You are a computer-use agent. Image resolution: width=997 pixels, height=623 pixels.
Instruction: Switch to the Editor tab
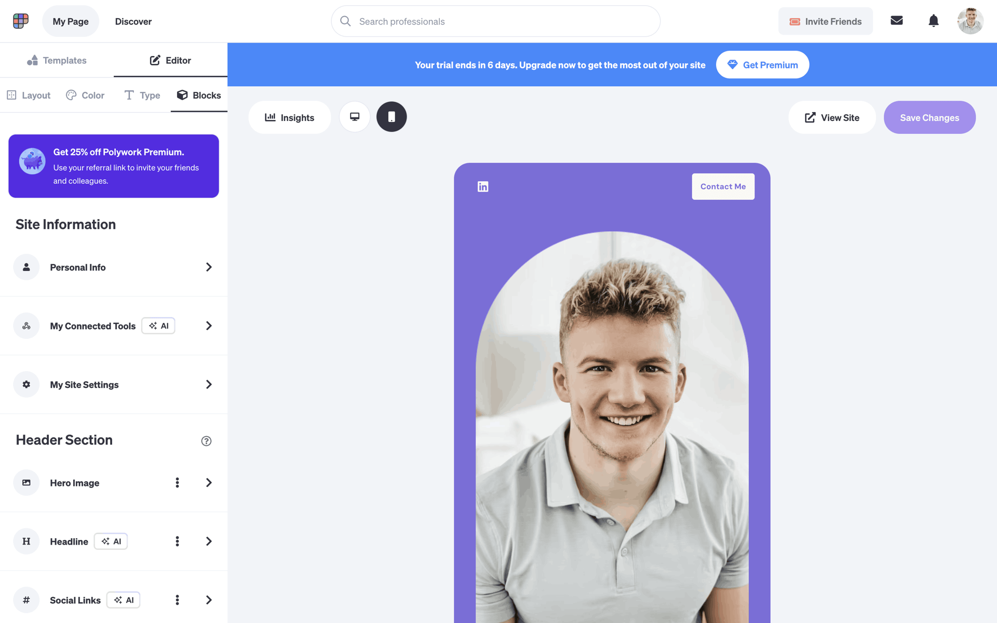[170, 60]
